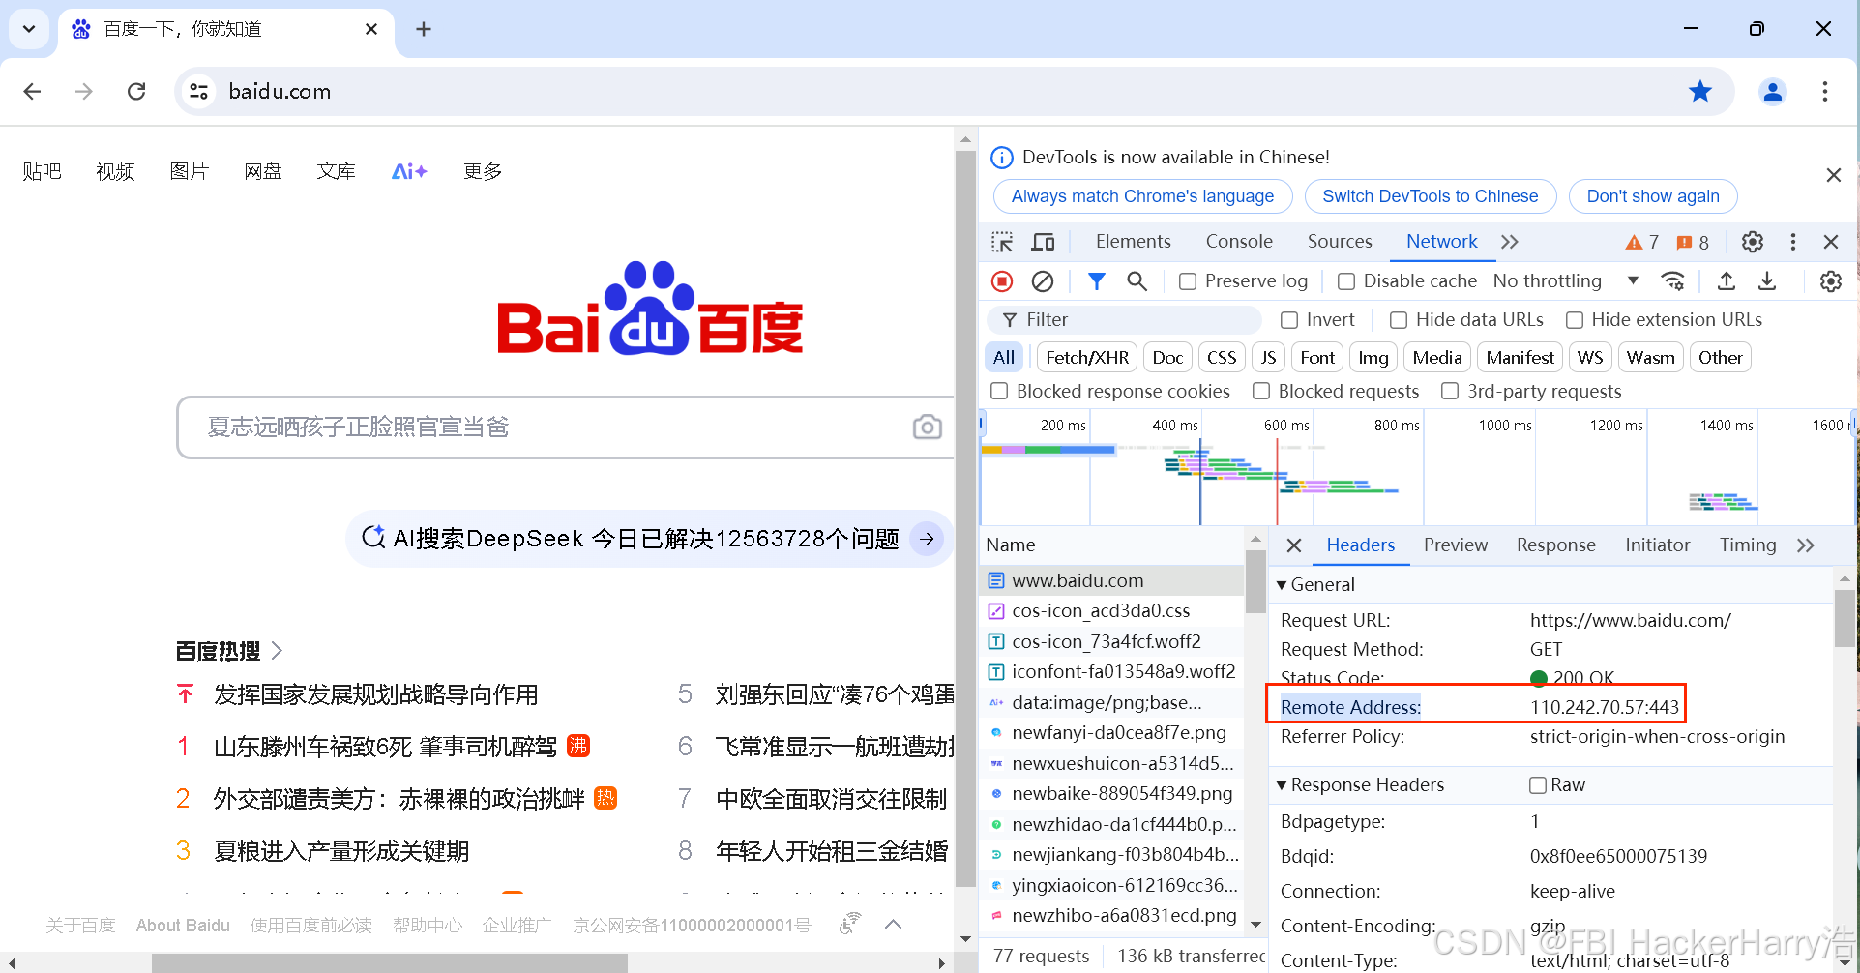Open the Timing tab
1860x973 pixels.
(x=1748, y=545)
